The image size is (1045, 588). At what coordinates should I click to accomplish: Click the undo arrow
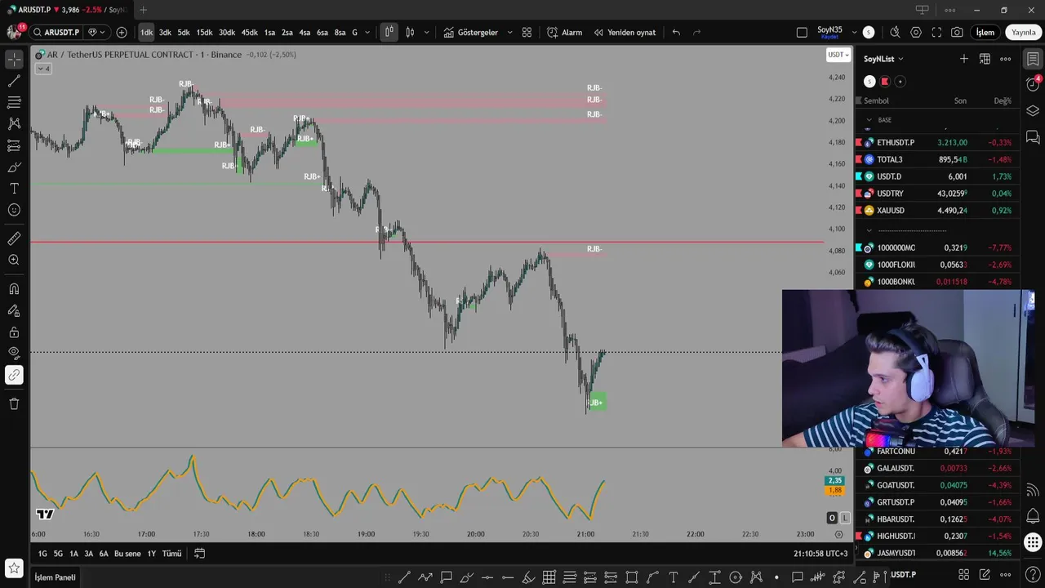coord(676,33)
